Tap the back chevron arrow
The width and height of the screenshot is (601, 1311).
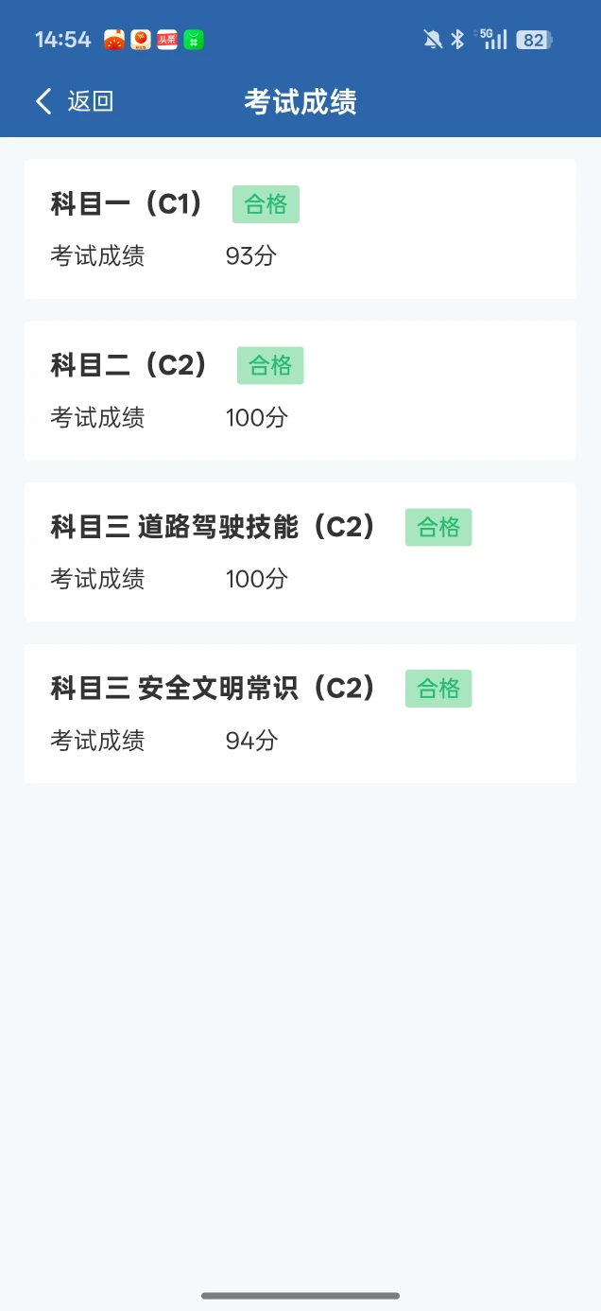point(43,101)
